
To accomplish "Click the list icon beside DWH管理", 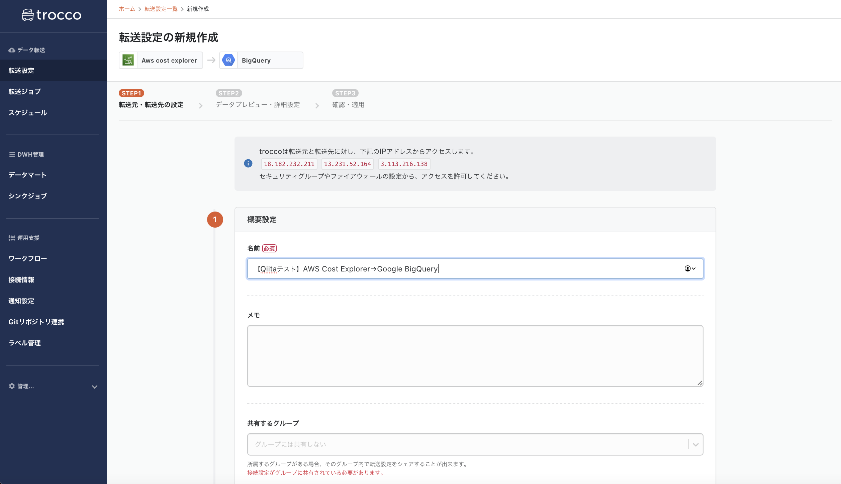I will pyautogui.click(x=12, y=154).
